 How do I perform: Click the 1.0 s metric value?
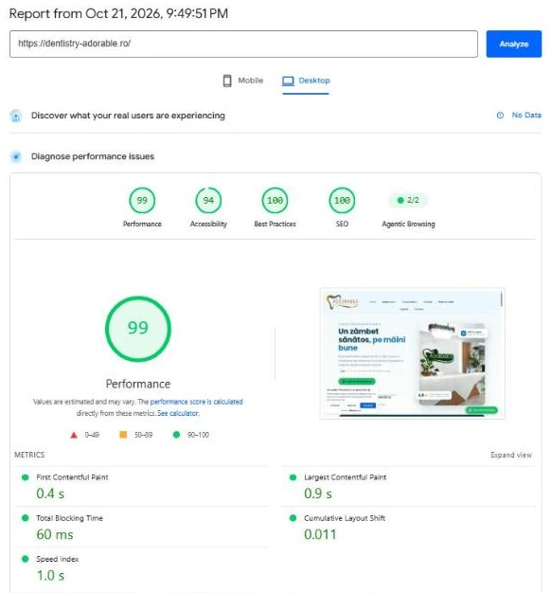pos(50,575)
